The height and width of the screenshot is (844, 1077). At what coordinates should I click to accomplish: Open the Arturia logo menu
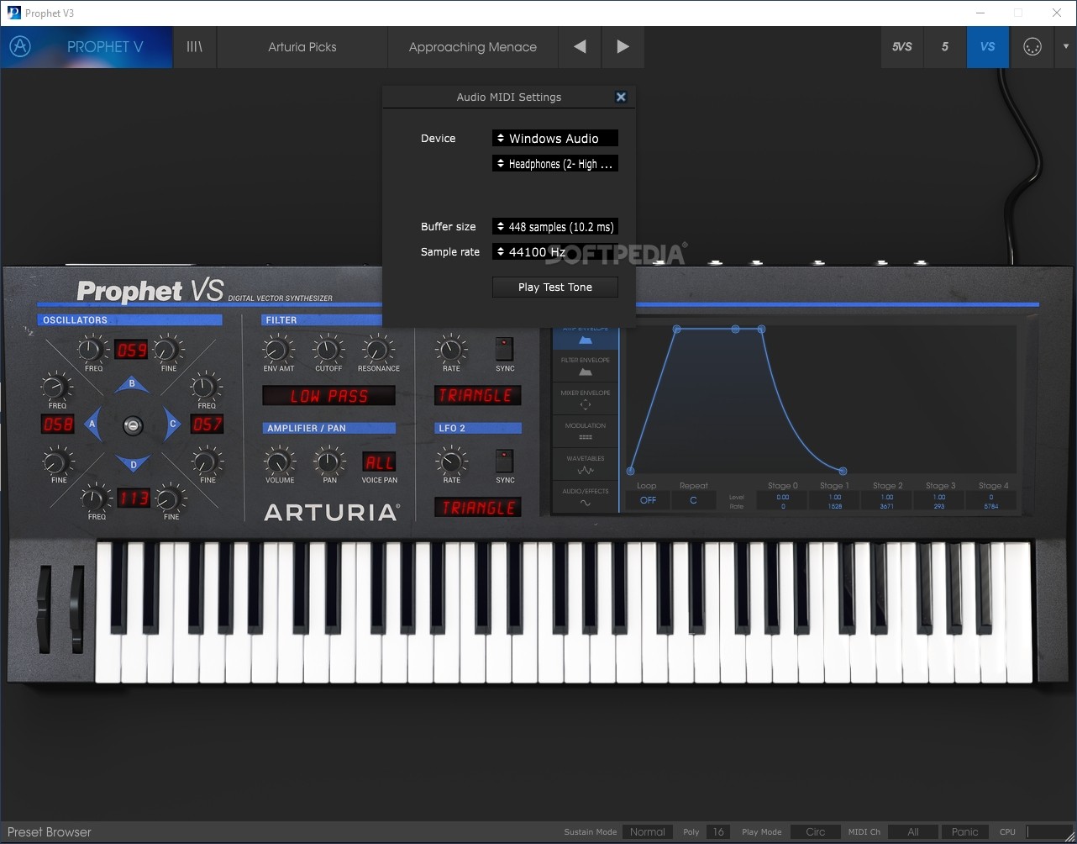(20, 47)
